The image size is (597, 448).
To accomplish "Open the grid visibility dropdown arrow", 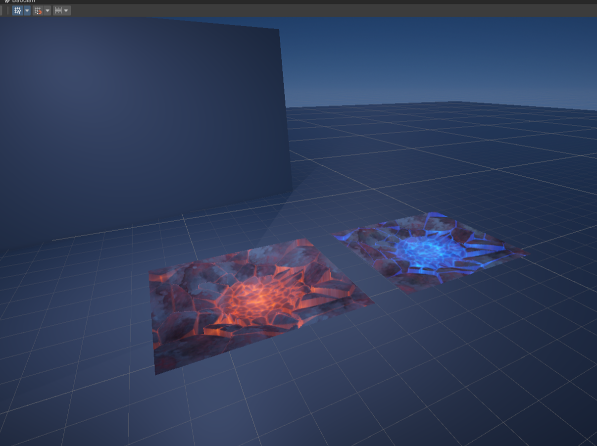I will 26,10.
